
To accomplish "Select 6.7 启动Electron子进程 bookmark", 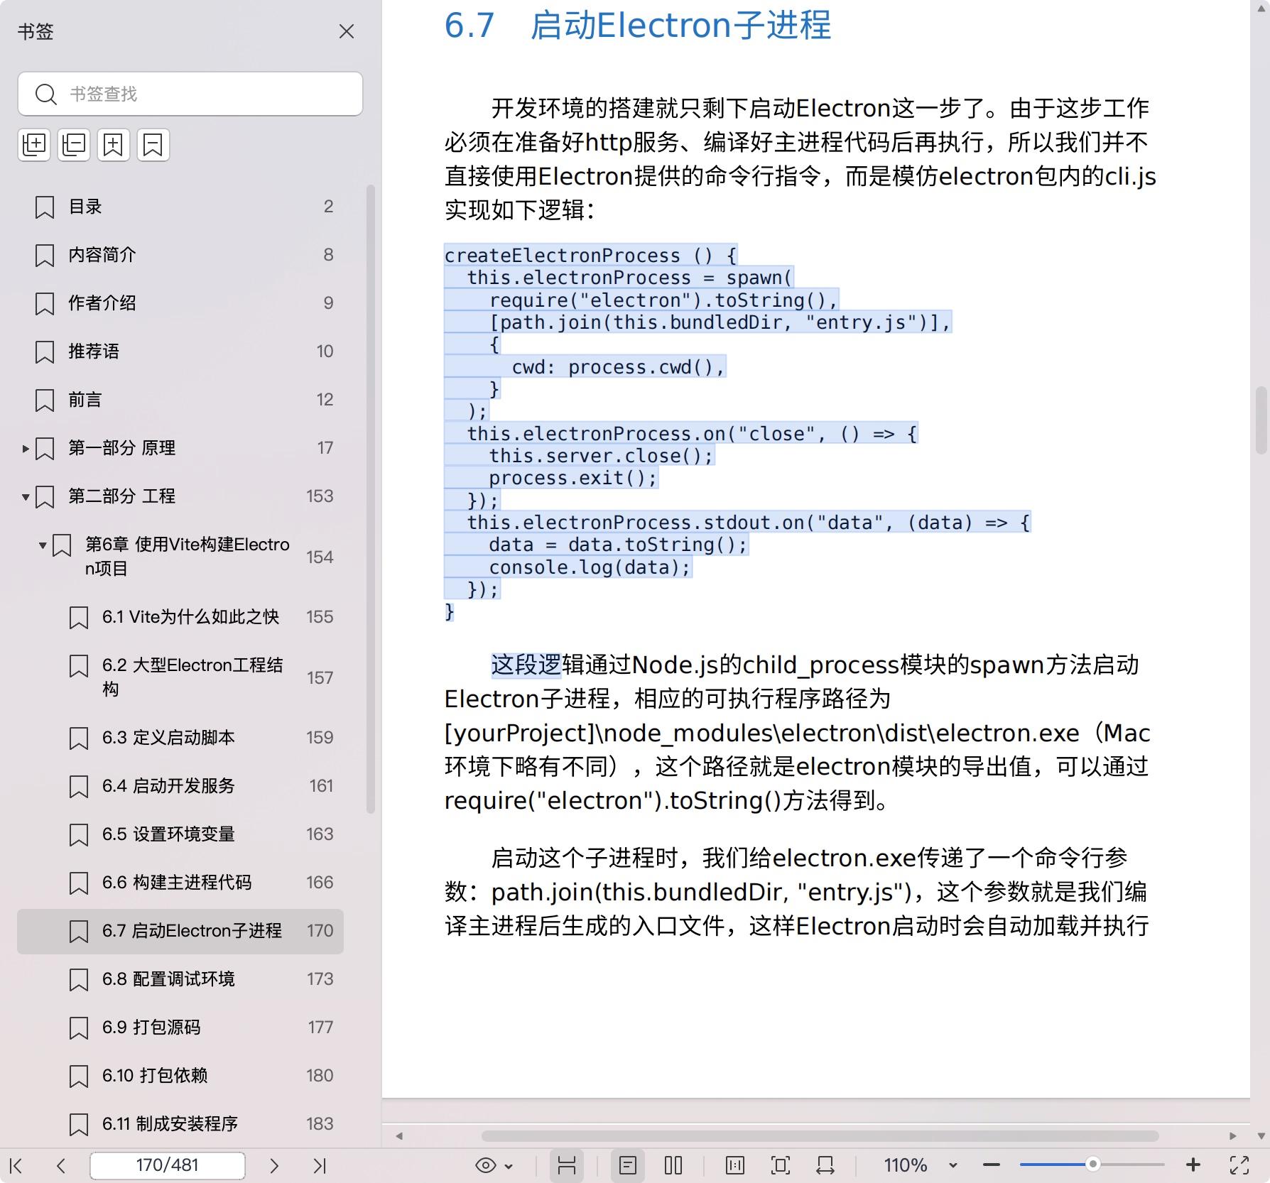I will point(180,931).
